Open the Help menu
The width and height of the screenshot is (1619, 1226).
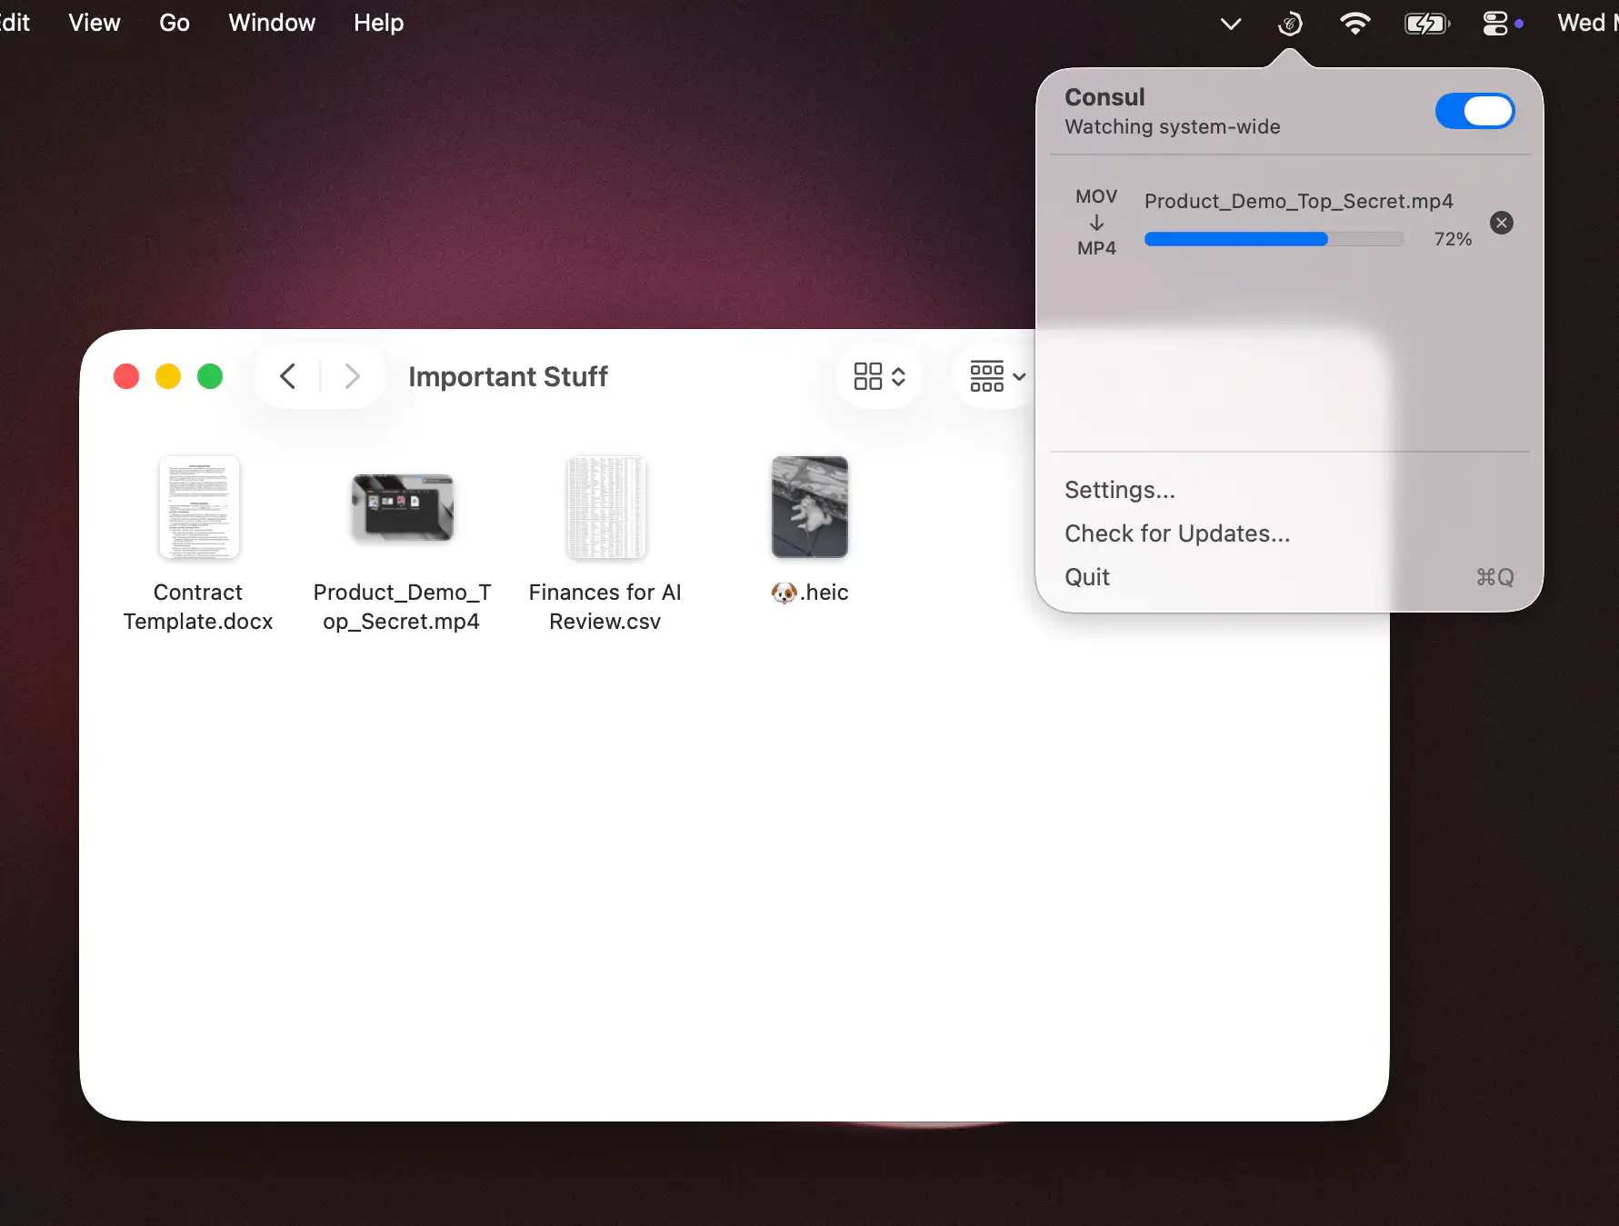378,23
